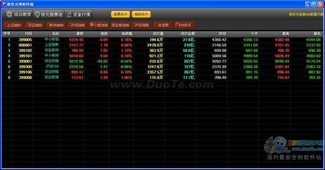The height and width of the screenshot is (170, 325).
Task: Click the first yellow account button
Action: pos(120,14)
